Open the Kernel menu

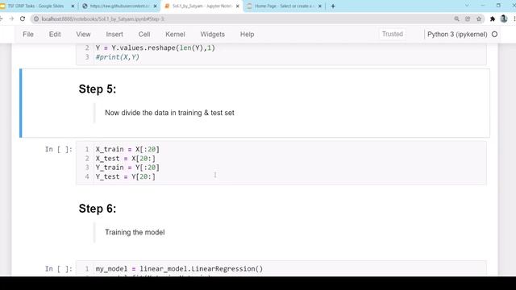click(175, 34)
